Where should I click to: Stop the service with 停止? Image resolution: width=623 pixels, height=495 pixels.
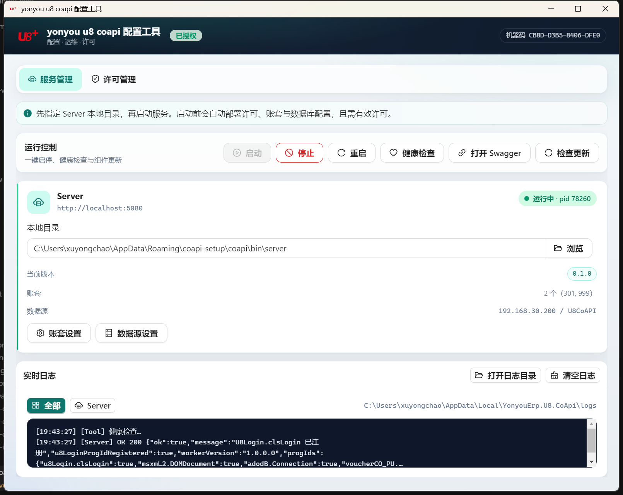pyautogui.click(x=299, y=153)
